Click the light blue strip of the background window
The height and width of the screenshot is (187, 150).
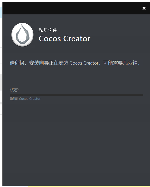pos(1,13)
